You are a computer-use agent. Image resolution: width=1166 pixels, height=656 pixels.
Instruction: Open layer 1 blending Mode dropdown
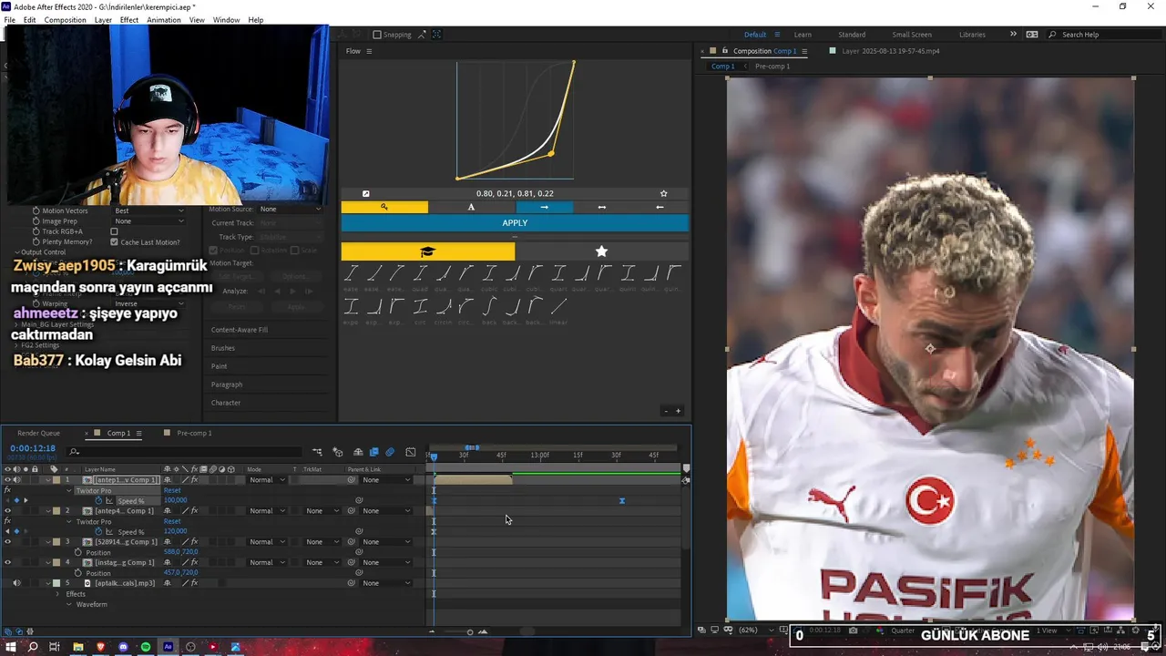click(267, 480)
